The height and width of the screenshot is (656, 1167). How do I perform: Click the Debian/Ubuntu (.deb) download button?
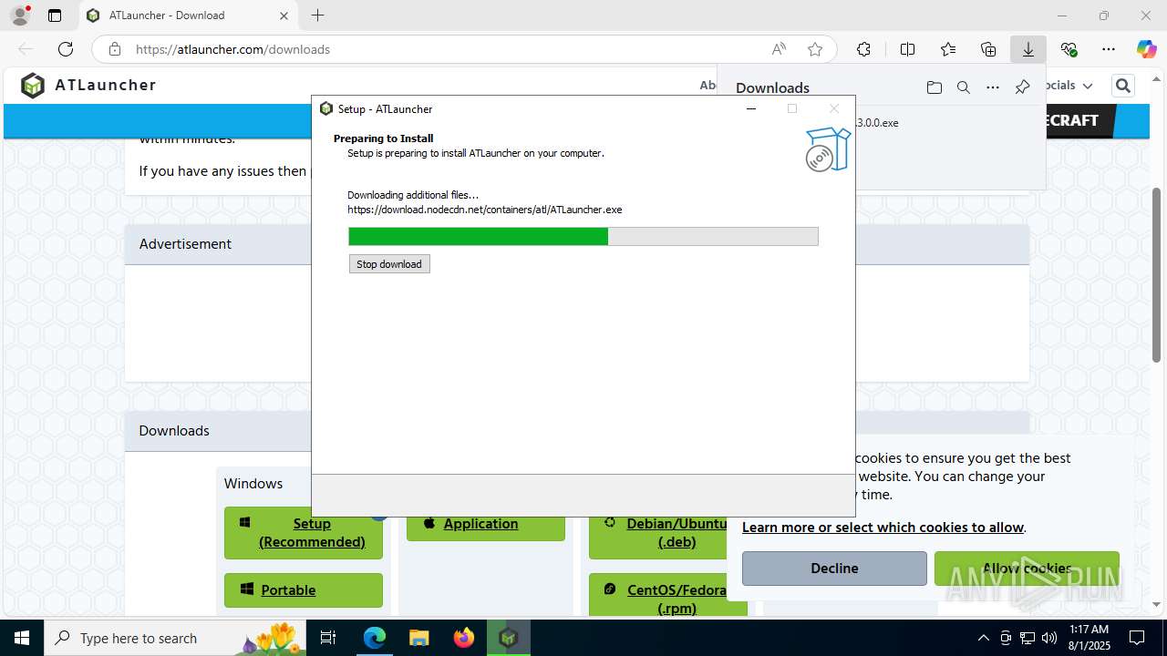point(667,533)
